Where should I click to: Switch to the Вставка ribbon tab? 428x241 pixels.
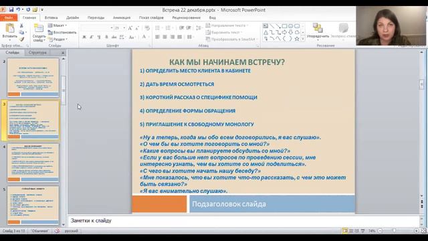51,17
